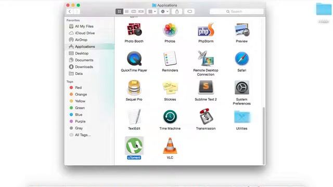Click the 'VLC' label text
This screenshot has height=187, width=333.
pos(170,157)
